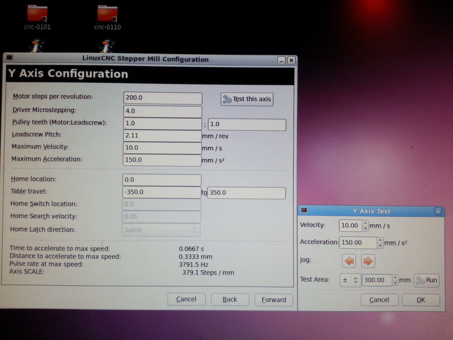453x340 pixels.
Task: Cancel the Stepper Mill Configuration wizard
Action: pos(187,299)
